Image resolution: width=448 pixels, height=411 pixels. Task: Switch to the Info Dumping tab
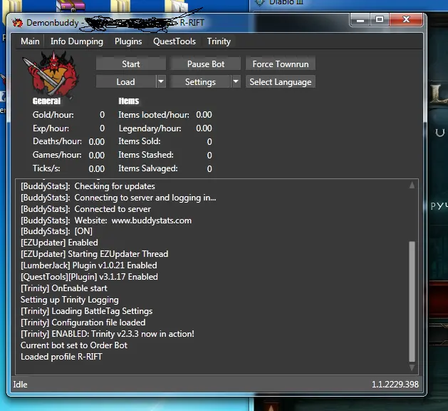[x=77, y=41]
